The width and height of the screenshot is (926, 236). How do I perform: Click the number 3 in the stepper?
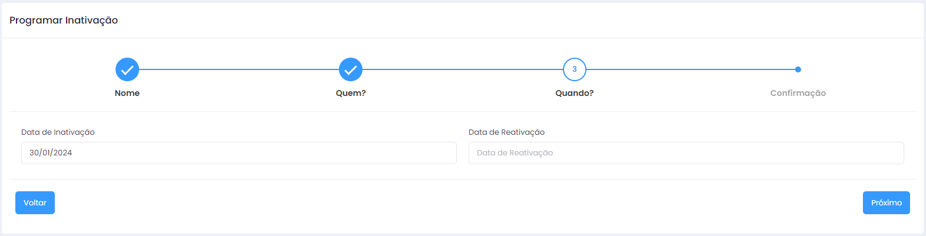point(575,69)
